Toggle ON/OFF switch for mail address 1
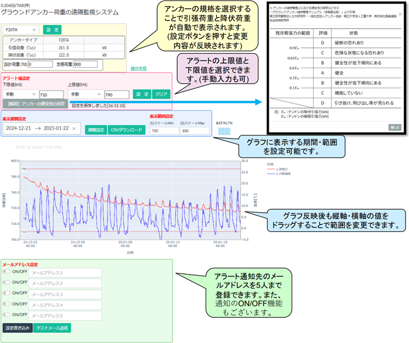 8,272
